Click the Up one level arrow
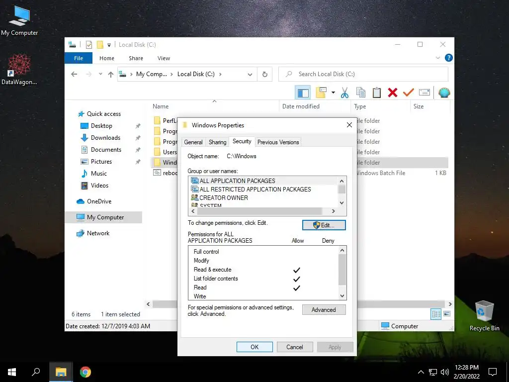Screen dimensions: 509x382 pyautogui.click(x=111, y=75)
